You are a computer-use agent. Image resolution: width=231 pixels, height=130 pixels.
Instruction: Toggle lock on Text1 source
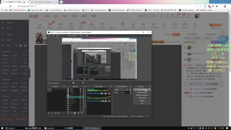point(83,89)
